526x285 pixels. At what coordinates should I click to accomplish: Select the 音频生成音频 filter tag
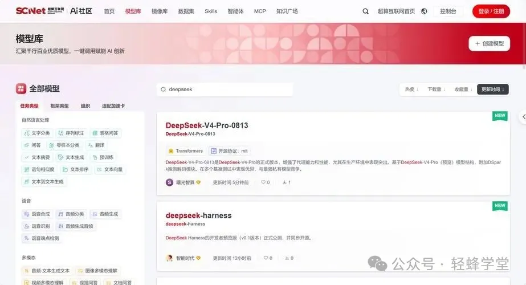pos(76,226)
